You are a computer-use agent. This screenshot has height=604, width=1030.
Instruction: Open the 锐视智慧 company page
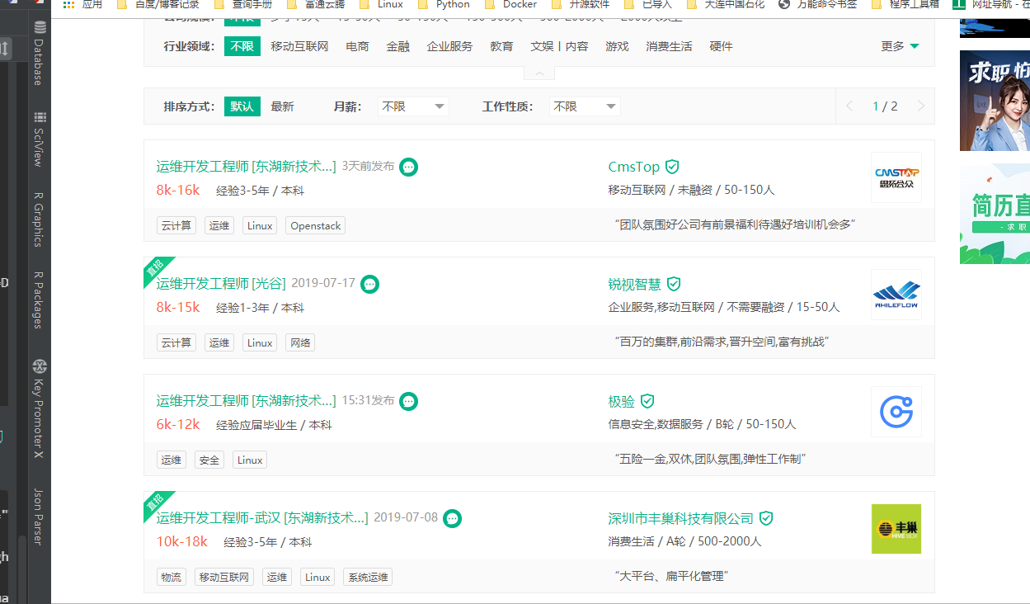634,284
